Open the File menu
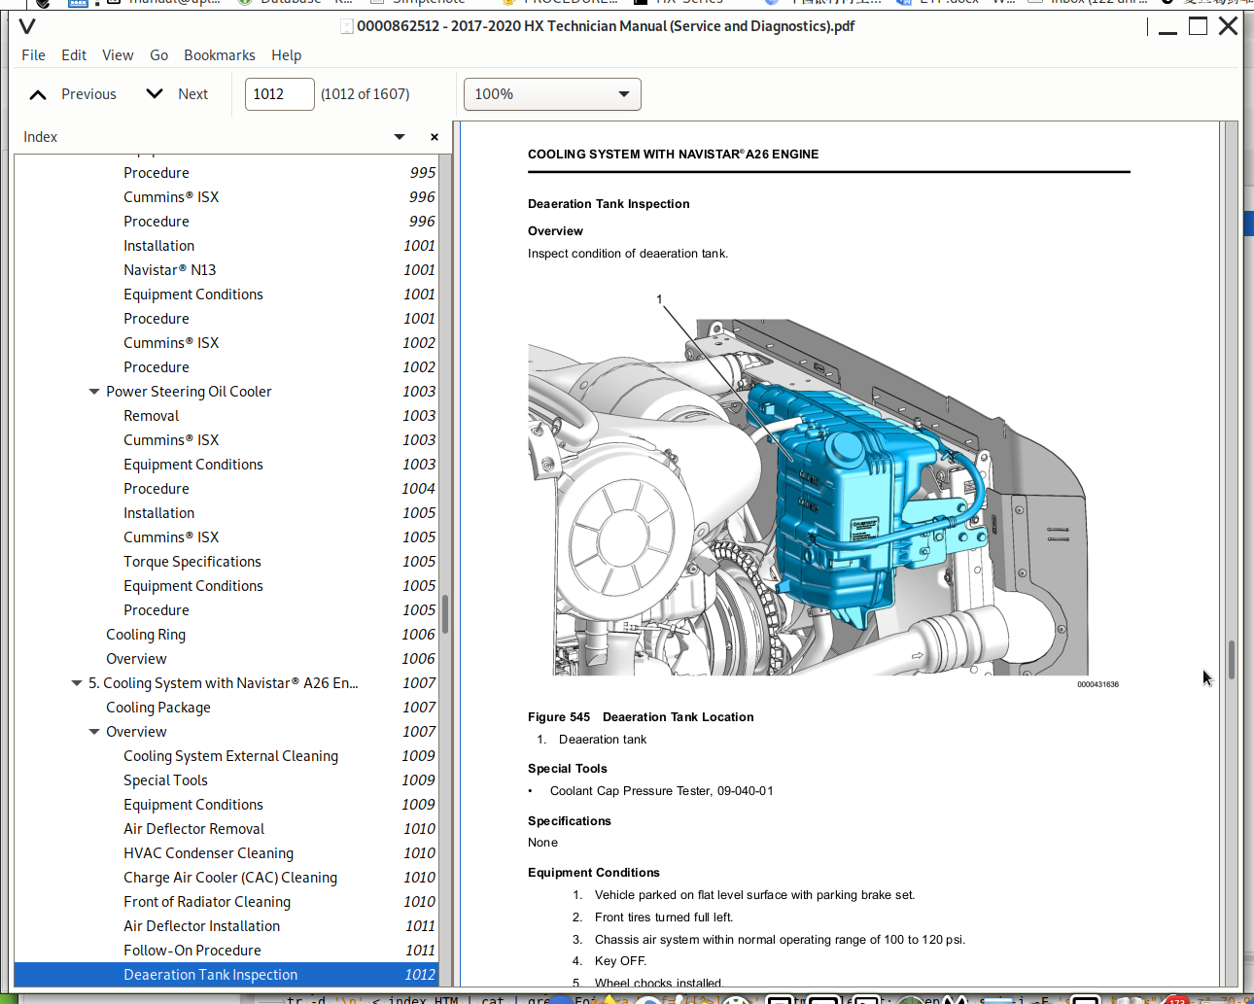The height and width of the screenshot is (1004, 1254). 33,55
